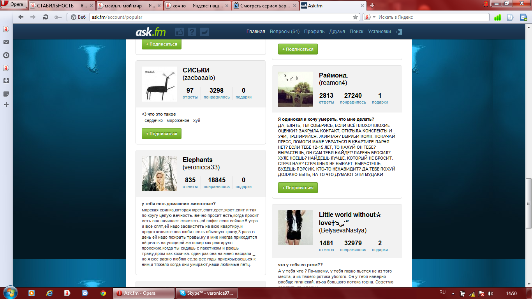The width and height of the screenshot is (532, 299).
Task: Add new sidebar panel with plus icon
Action: pos(6,104)
